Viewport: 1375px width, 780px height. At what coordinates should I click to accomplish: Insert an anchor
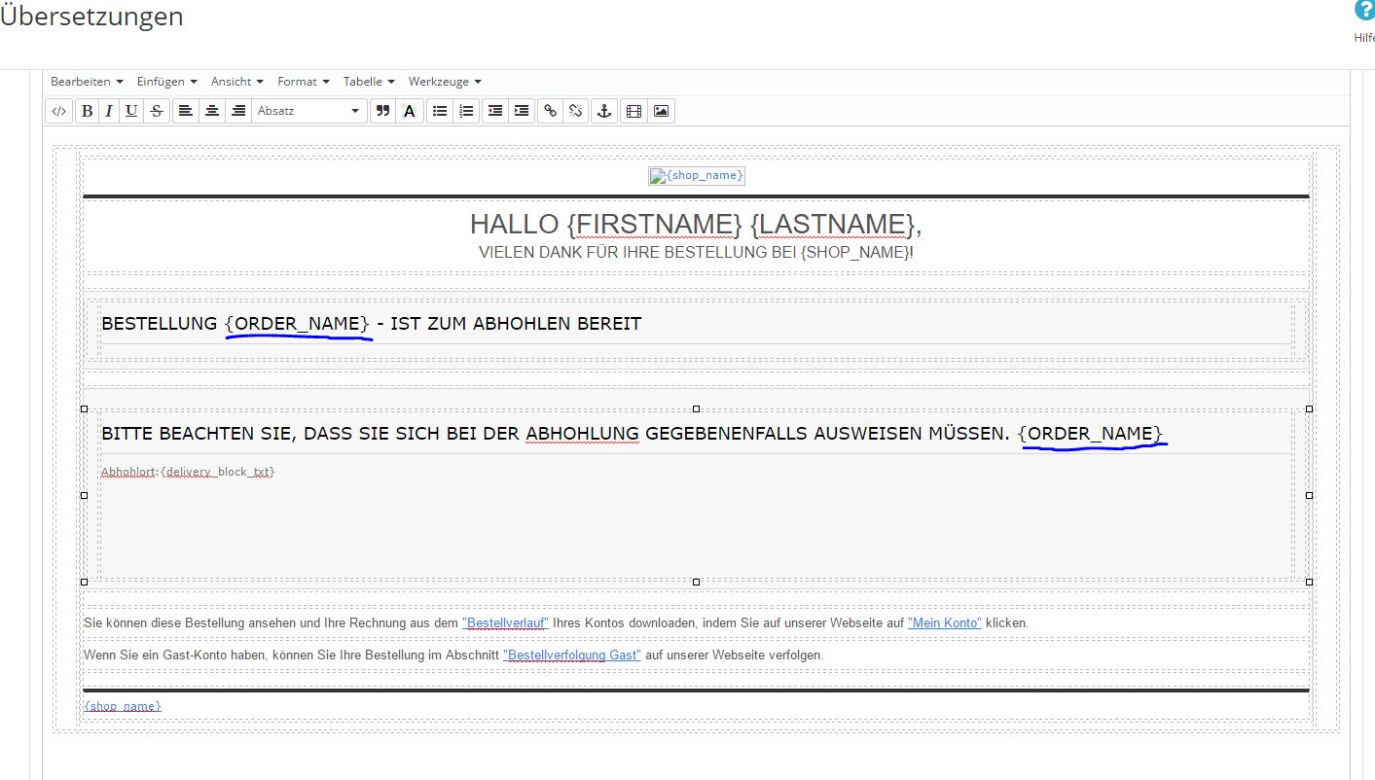coord(604,111)
